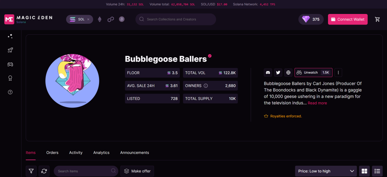
Task: Switch to list view
Action: 377,171
